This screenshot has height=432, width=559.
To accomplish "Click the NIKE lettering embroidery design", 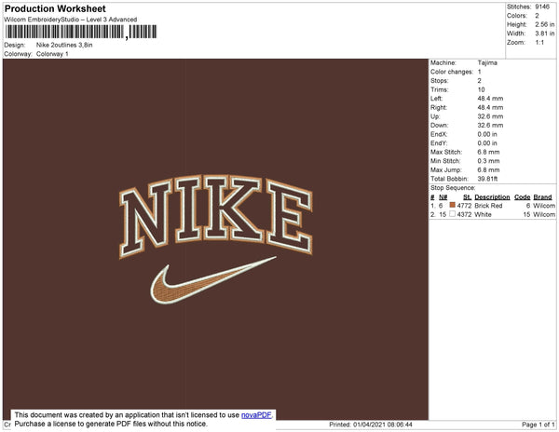I will 216,215.
